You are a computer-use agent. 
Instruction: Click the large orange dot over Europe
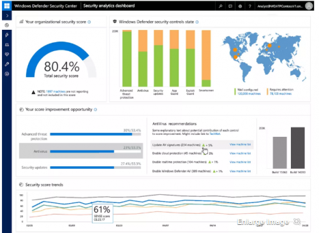(x=270, y=45)
